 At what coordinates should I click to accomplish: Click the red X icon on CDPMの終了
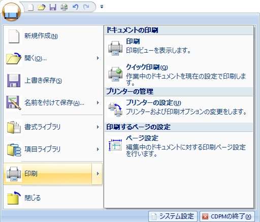(x=205, y=216)
